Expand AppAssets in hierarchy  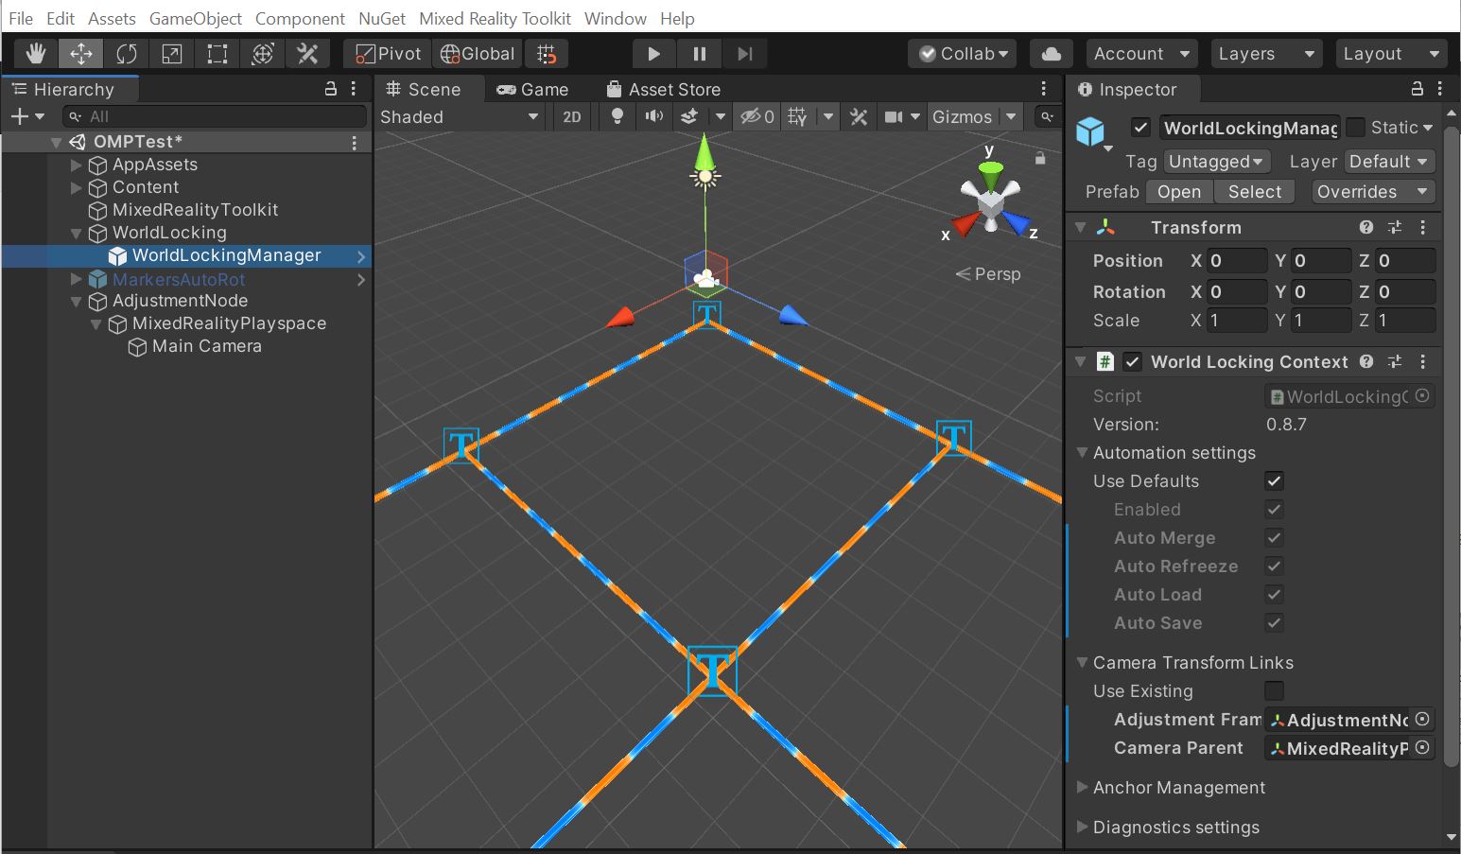coord(77,165)
